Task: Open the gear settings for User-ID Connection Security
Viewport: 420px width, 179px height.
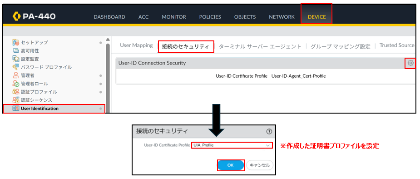Action: click(x=410, y=63)
